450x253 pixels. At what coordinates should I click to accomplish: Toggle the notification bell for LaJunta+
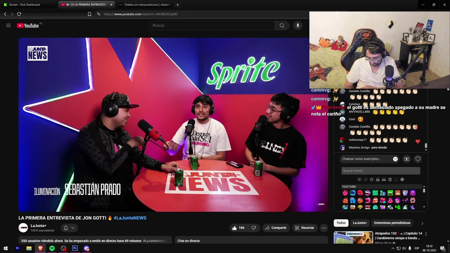(x=66, y=228)
